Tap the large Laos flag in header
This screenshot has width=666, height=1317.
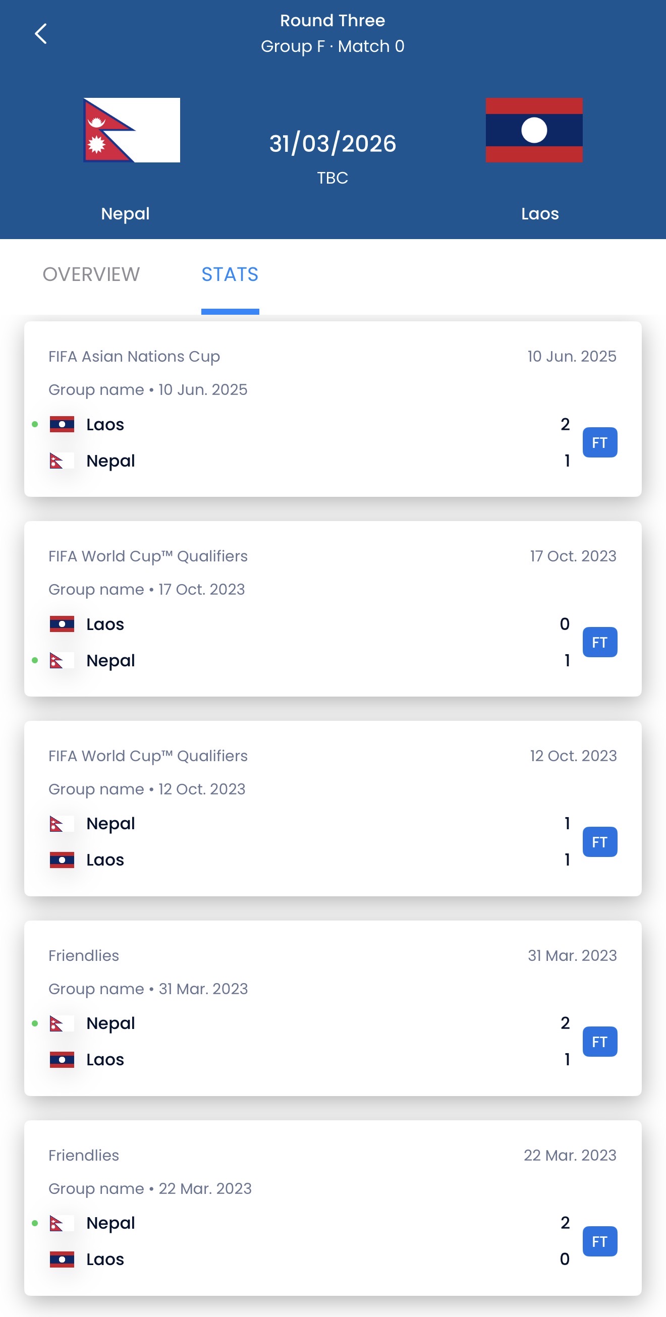[533, 130]
